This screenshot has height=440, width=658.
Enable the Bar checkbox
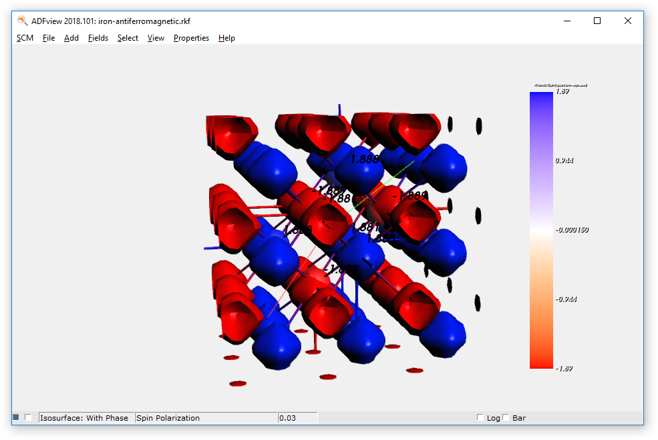pyautogui.click(x=506, y=417)
